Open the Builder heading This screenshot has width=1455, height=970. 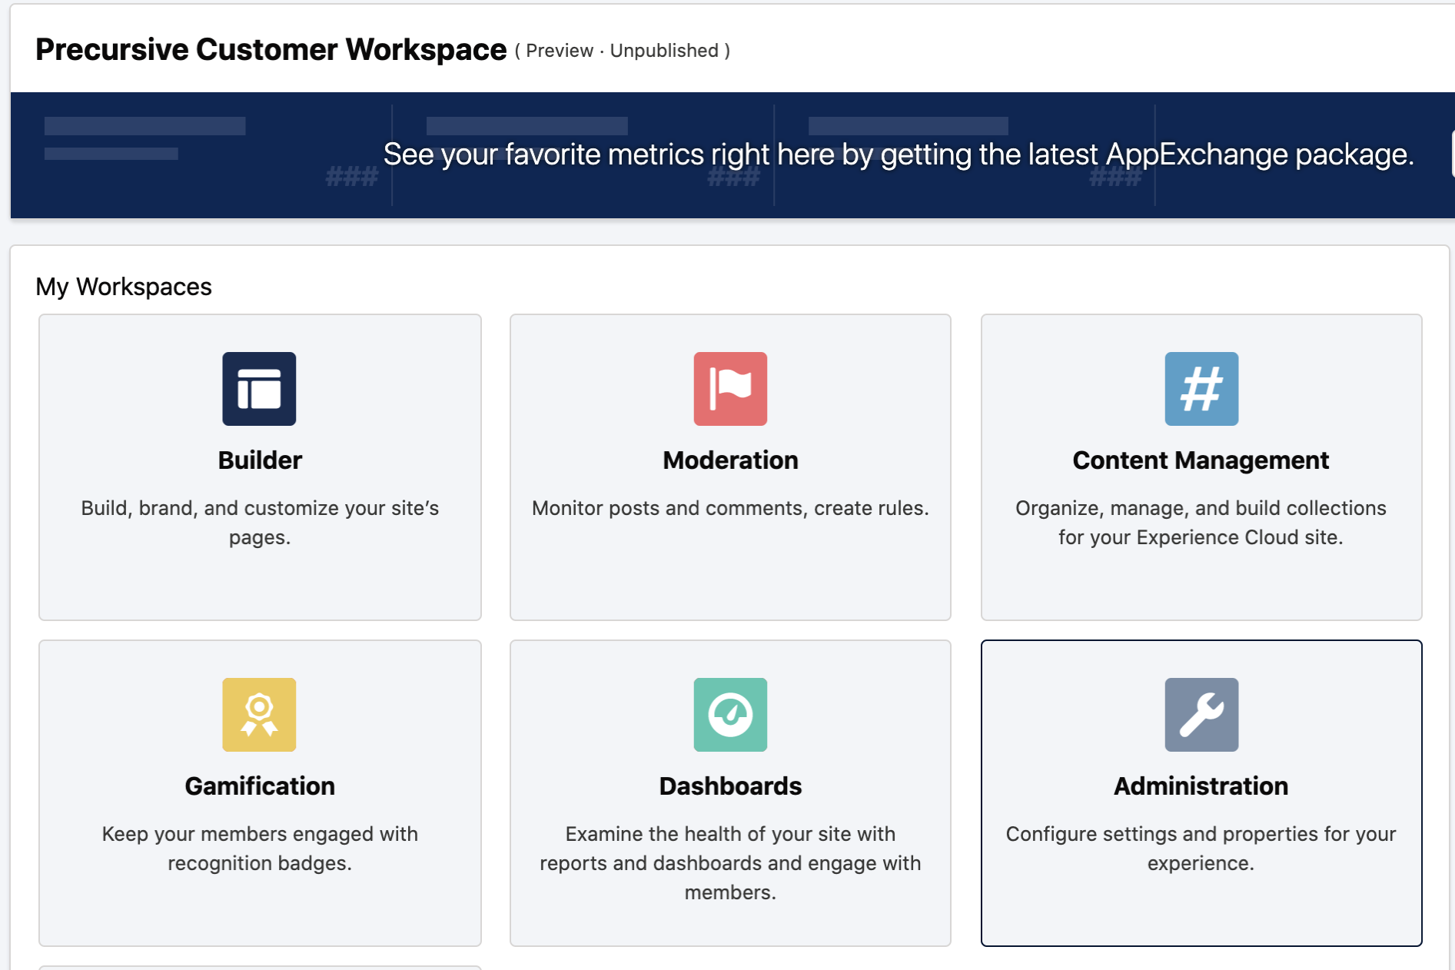pos(260,460)
